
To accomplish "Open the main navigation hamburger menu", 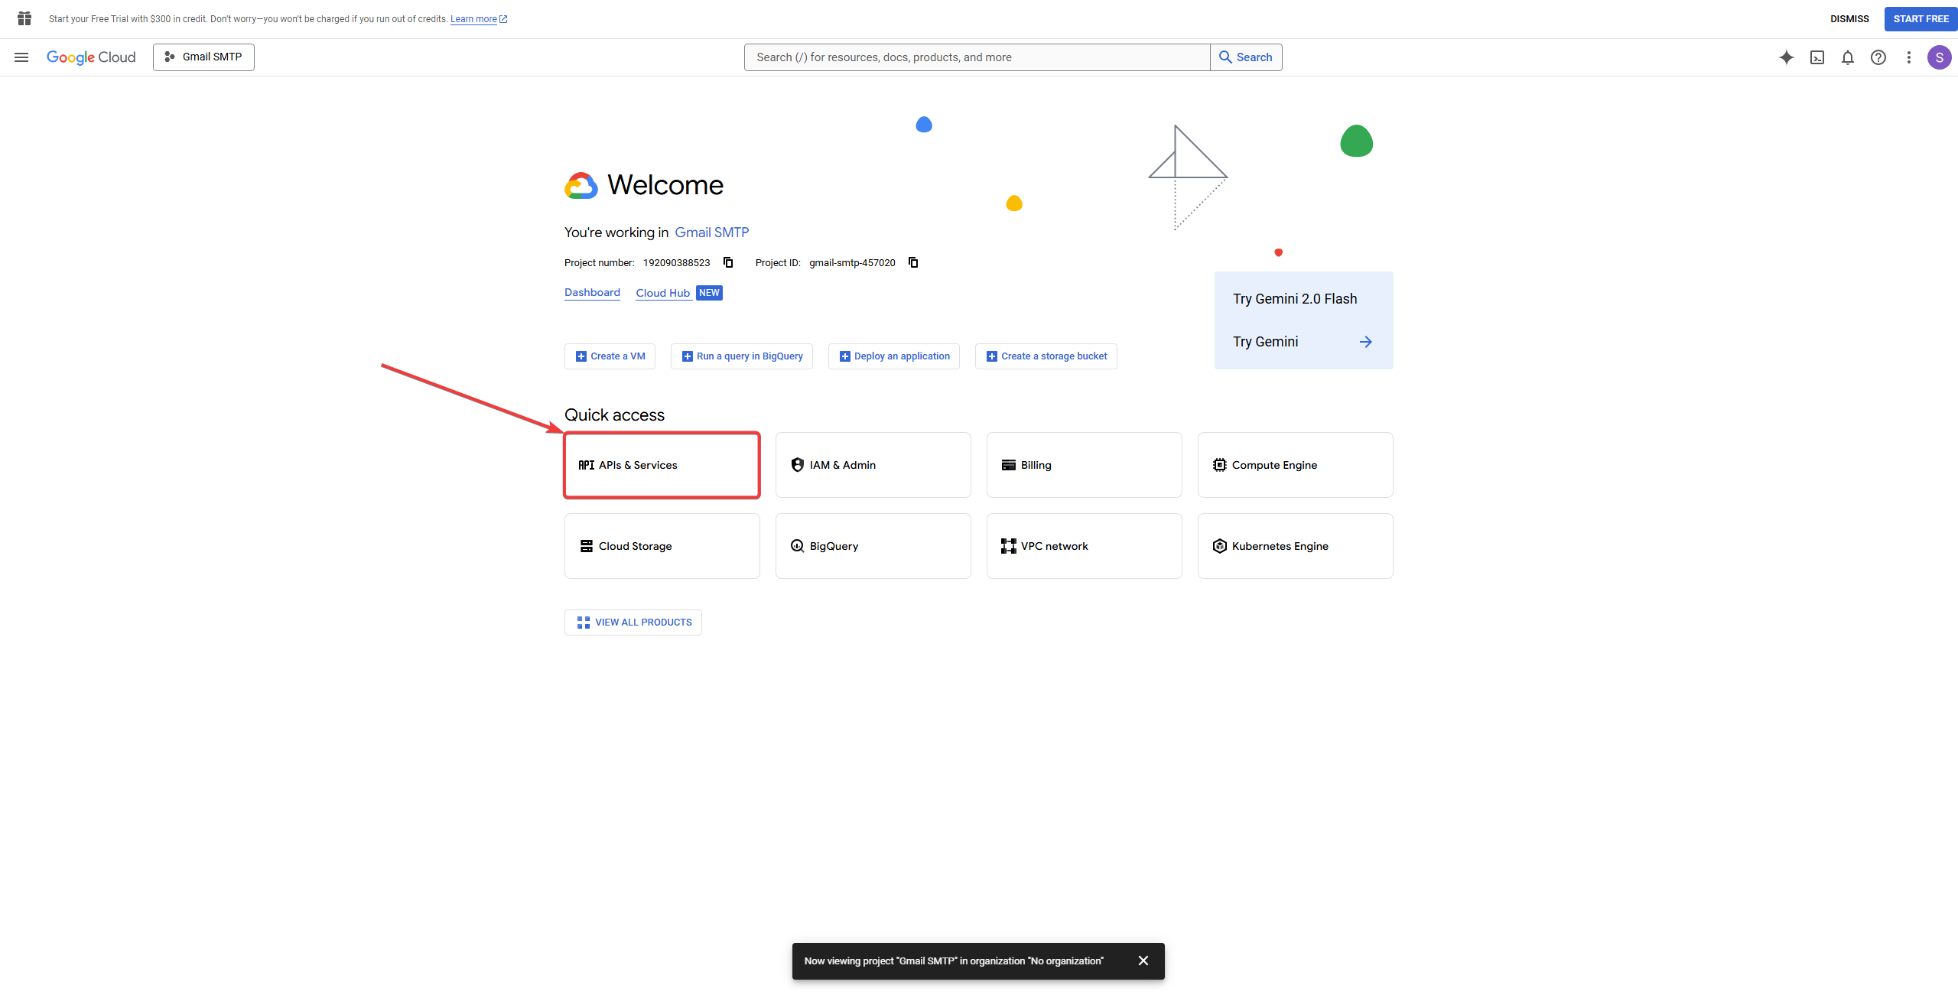I will click(x=21, y=57).
